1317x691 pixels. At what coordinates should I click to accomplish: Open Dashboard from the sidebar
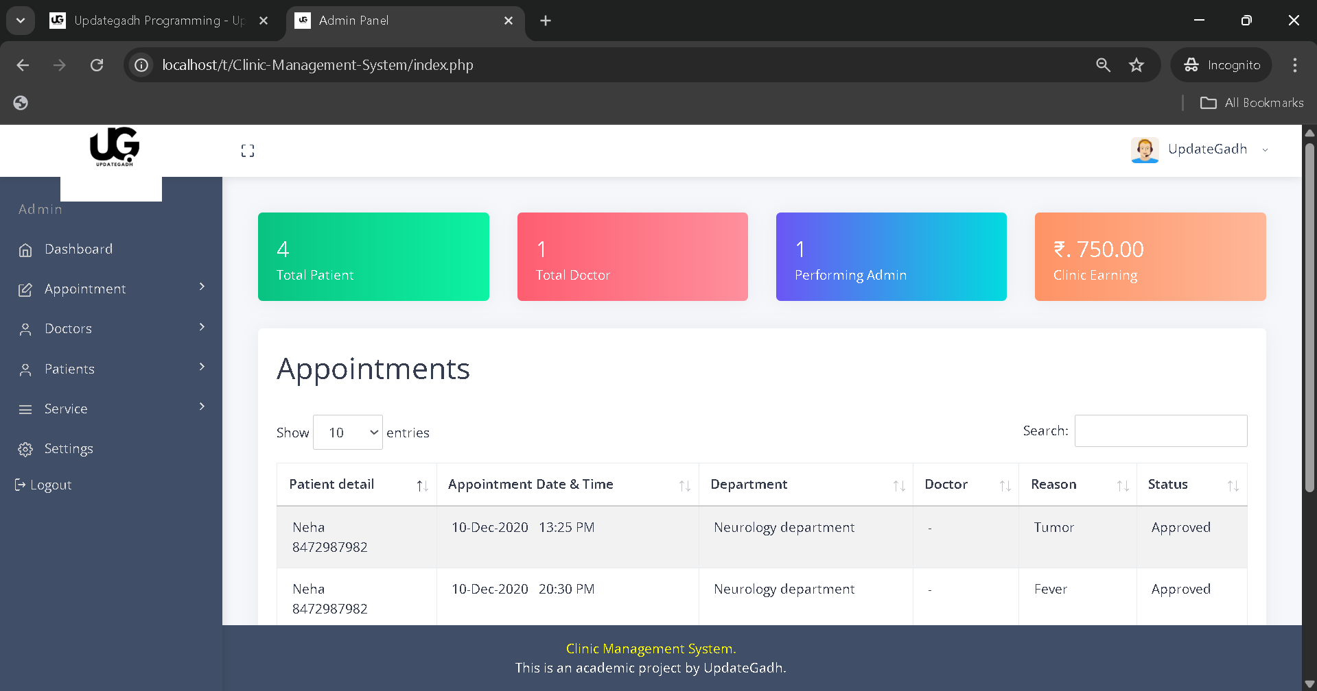(x=78, y=250)
